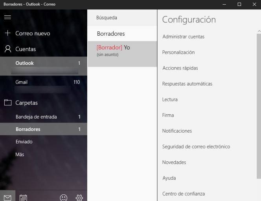Screen dimensions: 261x201
Task: Open Respuestas automáticas setting
Action: 187,84
